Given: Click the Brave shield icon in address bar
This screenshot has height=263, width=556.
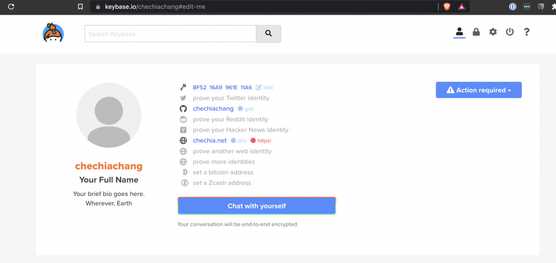Looking at the screenshot, I should click(x=447, y=6).
